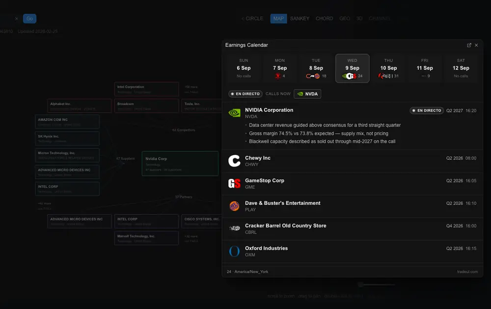The image size is (491, 309).
Task: Click the Dave & Buster's logo
Action: 234,206
